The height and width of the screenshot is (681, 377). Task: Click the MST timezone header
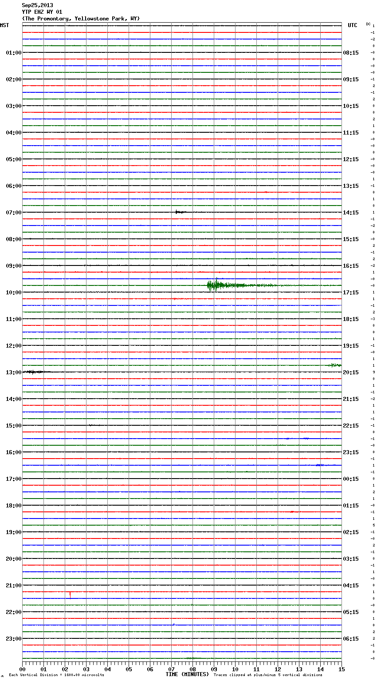tap(4, 25)
